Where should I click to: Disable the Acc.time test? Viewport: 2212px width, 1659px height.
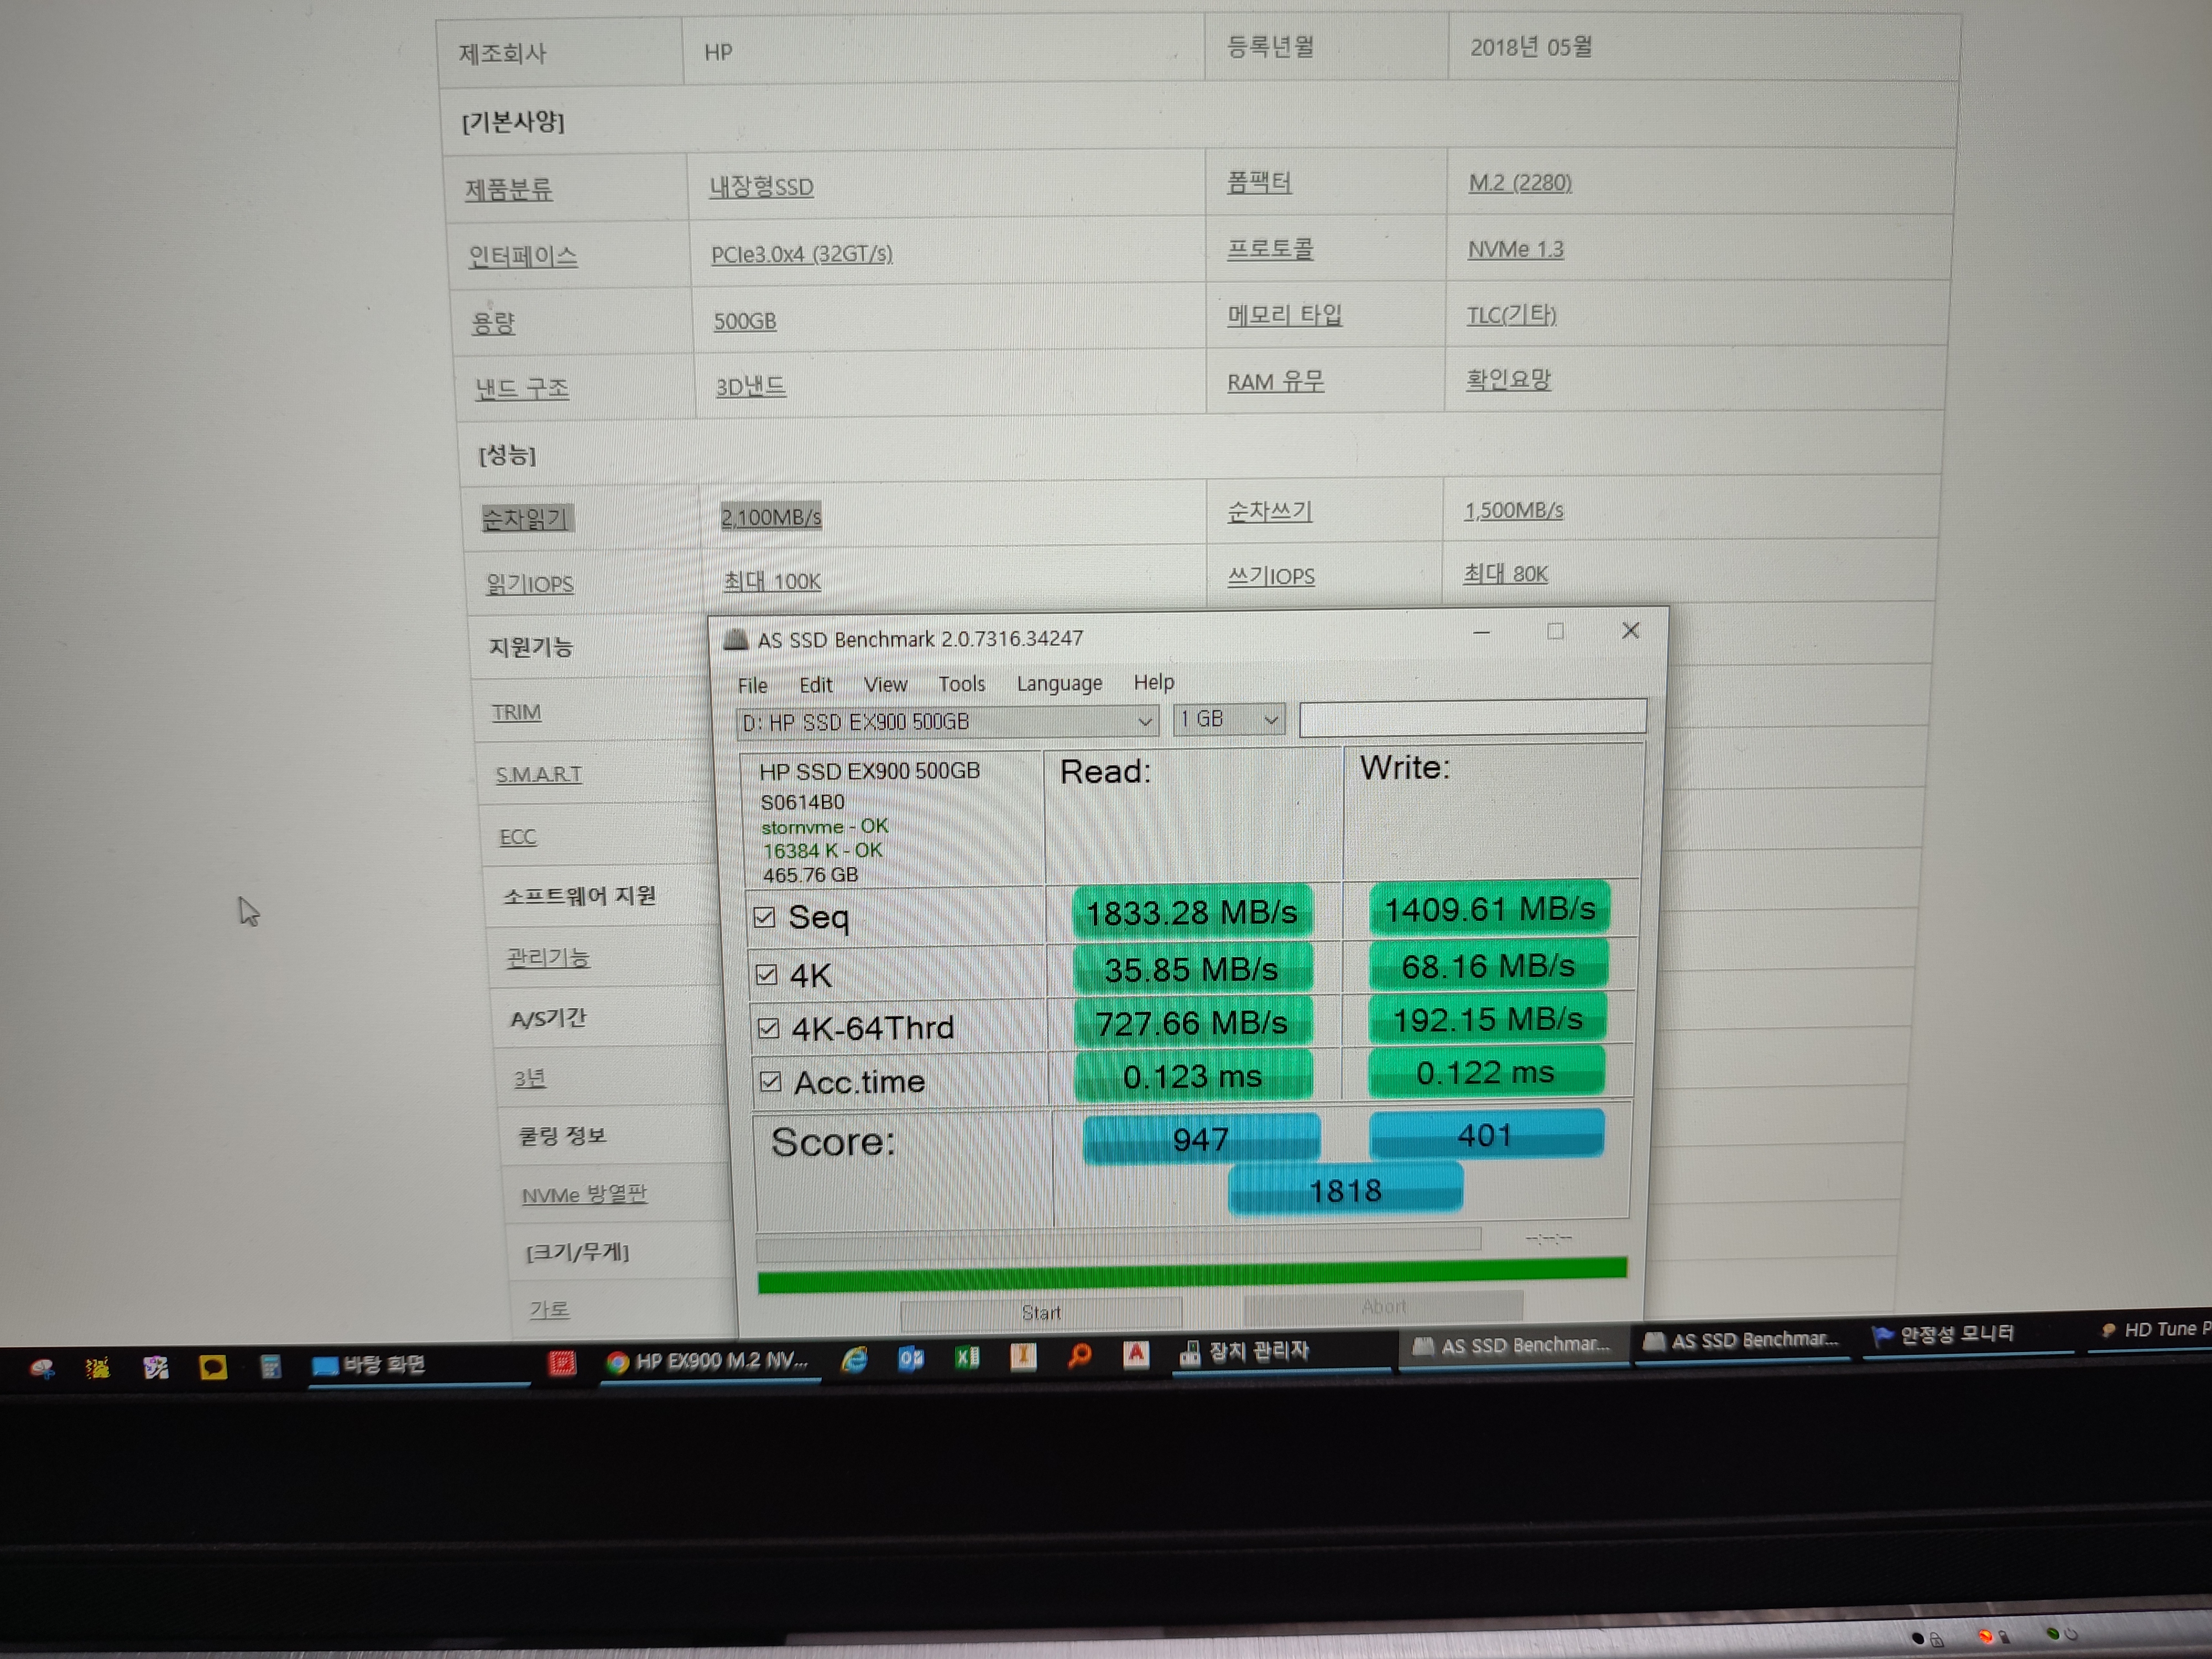click(x=771, y=1081)
